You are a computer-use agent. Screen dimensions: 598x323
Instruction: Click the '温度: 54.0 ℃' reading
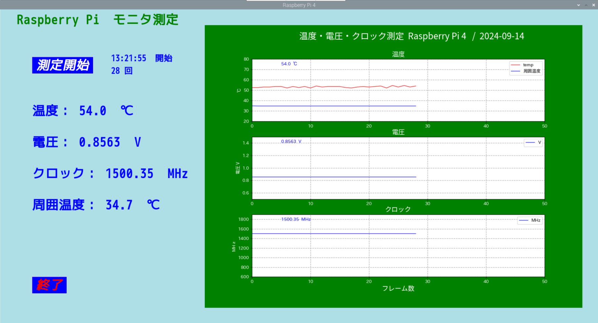[83, 111]
